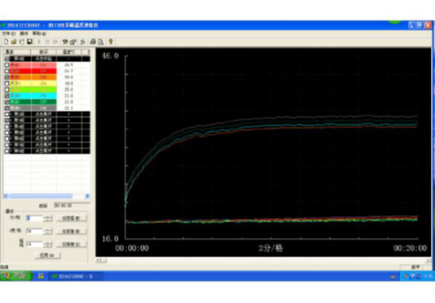This screenshot has height=303, width=435.
Task: Click the lightbulb help icon
Action: pyautogui.click(x=110, y=42)
